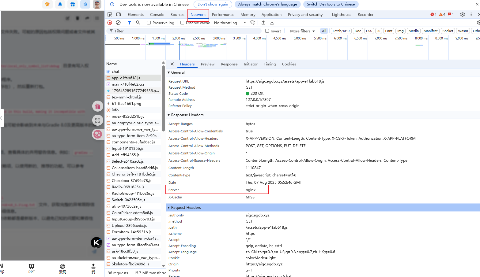480x277 pixels.
Task: Open the bell notifications icon
Action: coord(60,4)
